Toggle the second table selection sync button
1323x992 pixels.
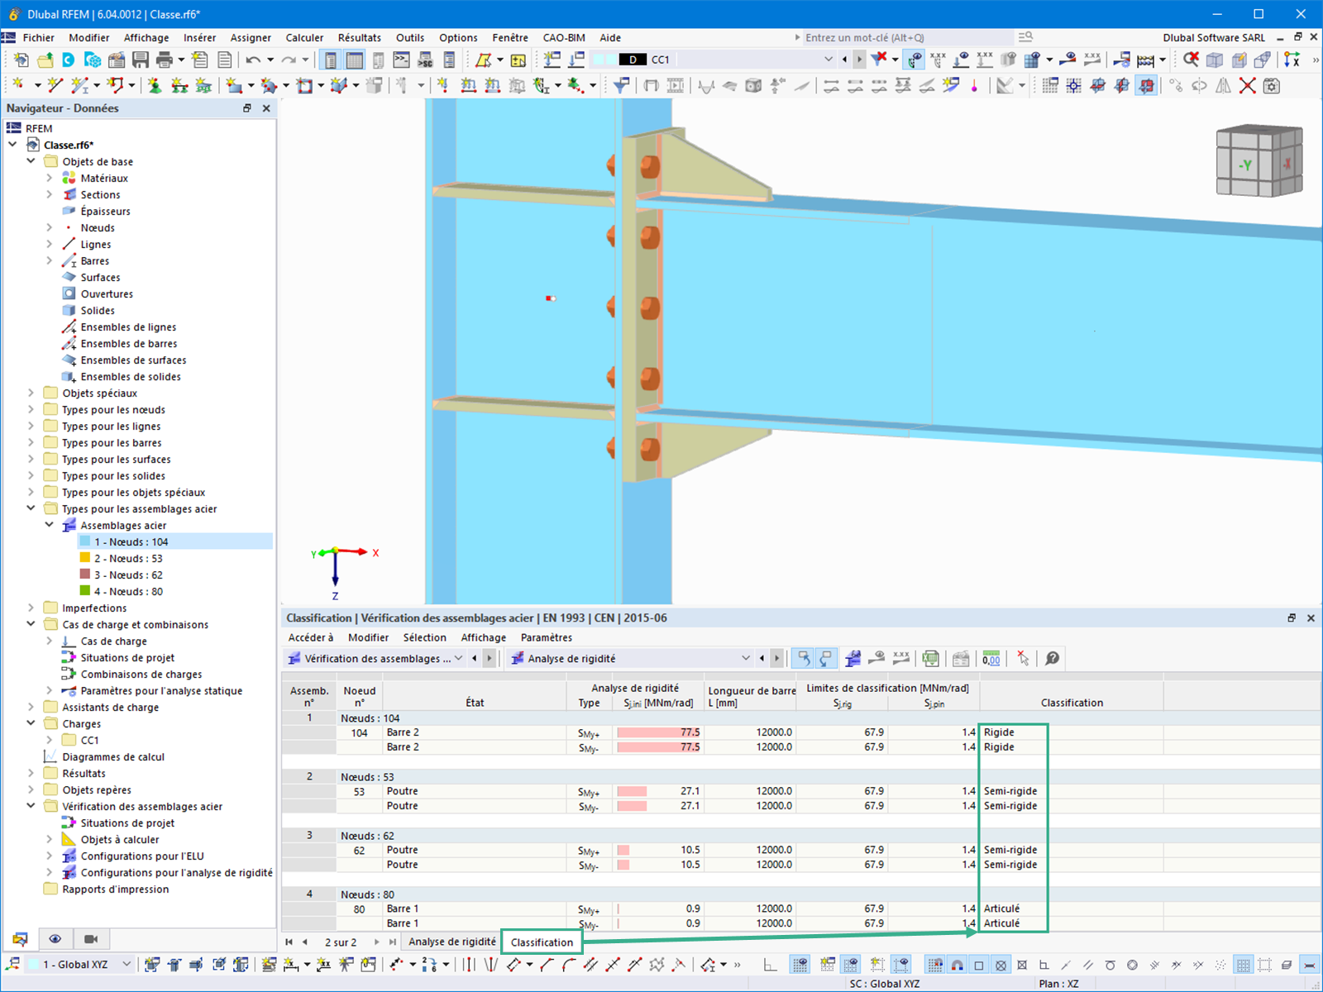coord(826,659)
